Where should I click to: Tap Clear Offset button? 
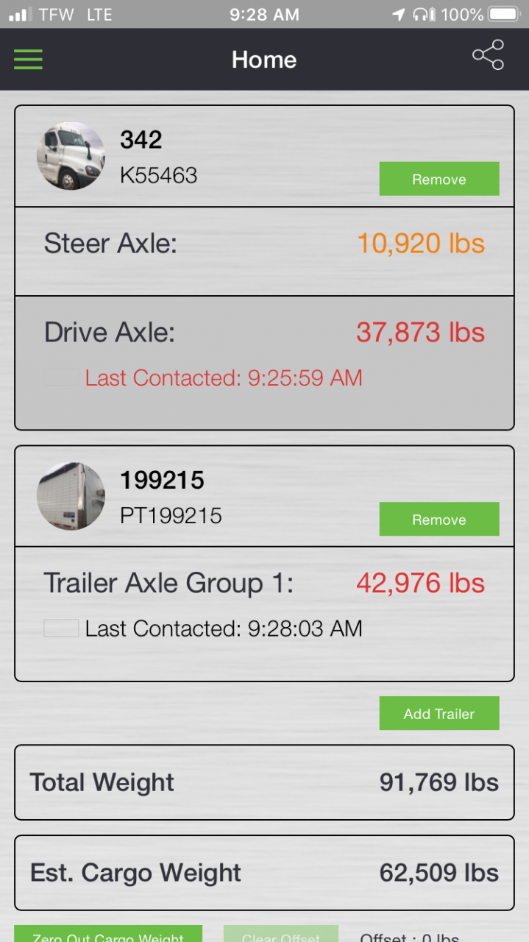[x=281, y=934]
